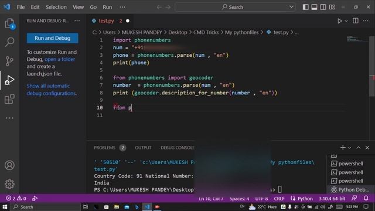Click Ln 10, Col 7 cursor position
The width and height of the screenshot is (375, 211).
click(x=211, y=198)
